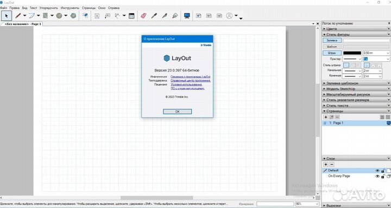
Task: Pick the Arc tool
Action: click(x=31, y=16)
